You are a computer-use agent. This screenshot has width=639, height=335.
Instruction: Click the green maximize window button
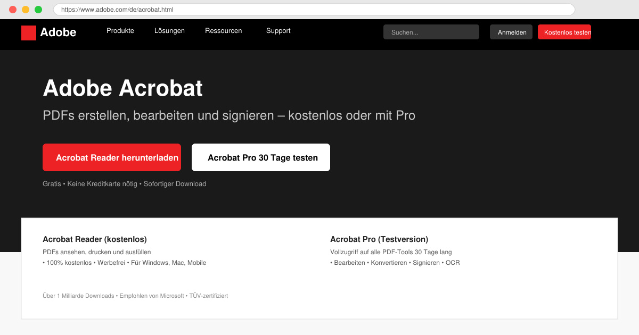(38, 10)
